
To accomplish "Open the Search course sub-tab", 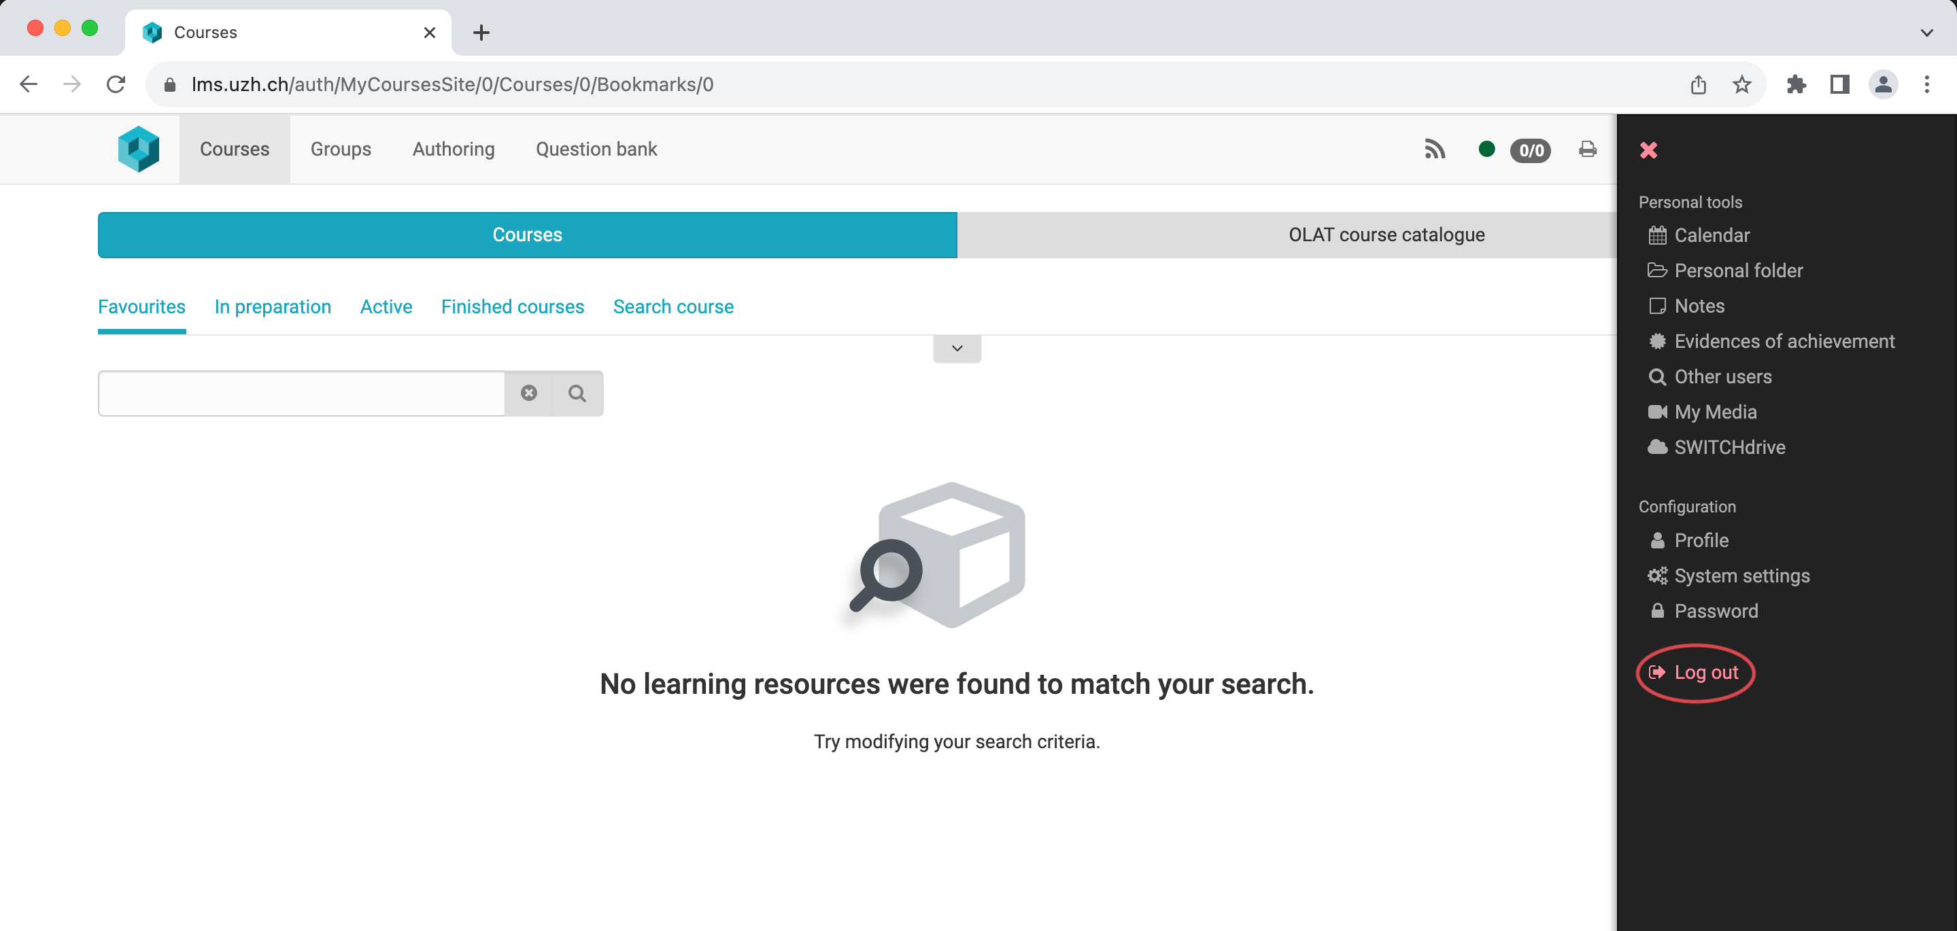I will tap(673, 306).
